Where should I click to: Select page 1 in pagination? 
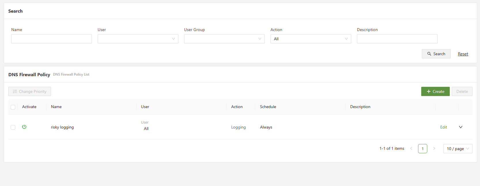tap(422, 149)
